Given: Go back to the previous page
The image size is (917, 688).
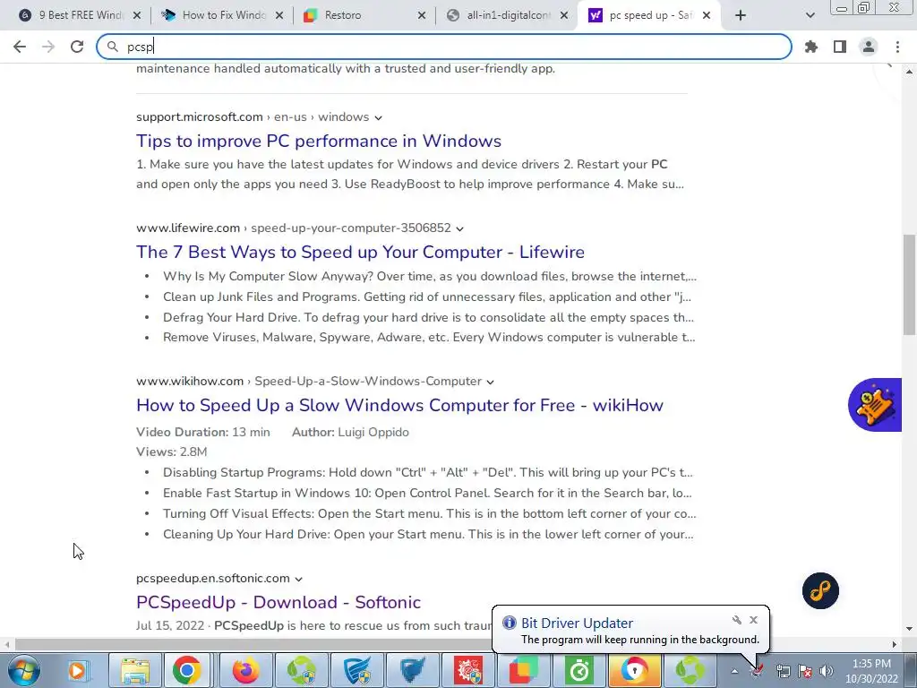Looking at the screenshot, I should (20, 47).
